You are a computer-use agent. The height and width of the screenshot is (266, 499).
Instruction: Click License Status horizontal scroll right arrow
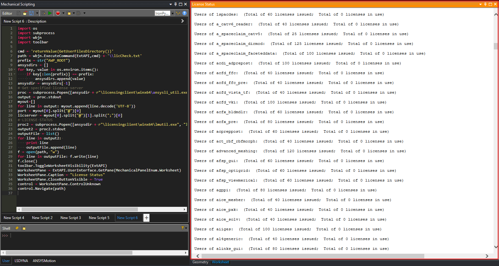click(x=487, y=256)
